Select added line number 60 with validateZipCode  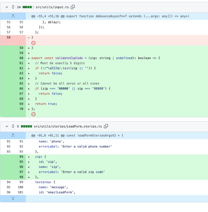pos(21,58)
